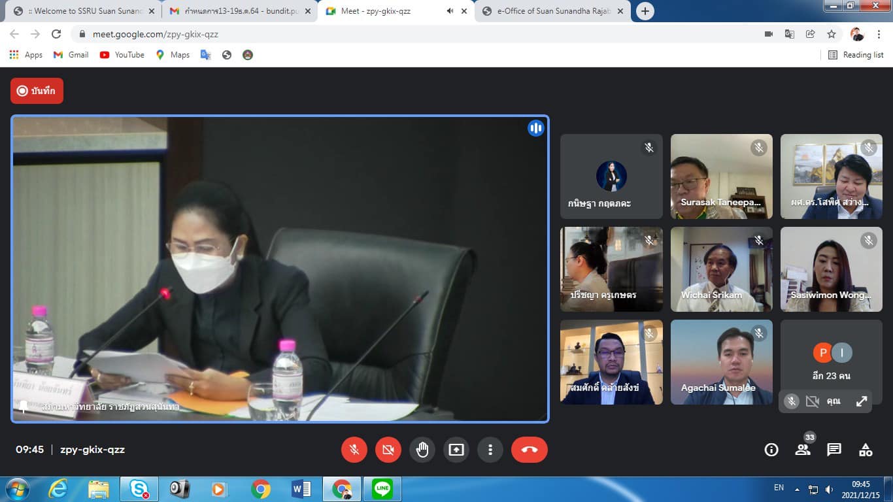
Task: Open meeting details info icon
Action: tap(771, 450)
